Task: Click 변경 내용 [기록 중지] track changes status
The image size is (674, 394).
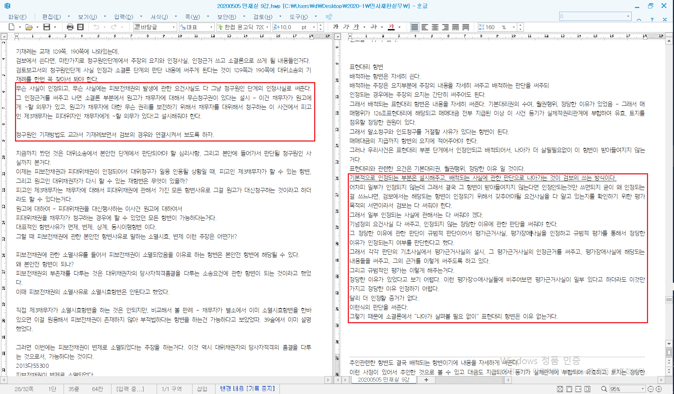Action: click(x=247, y=389)
